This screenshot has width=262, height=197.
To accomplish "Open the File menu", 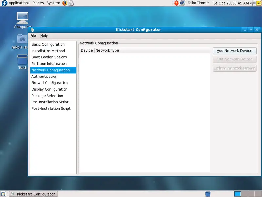I will [33, 36].
